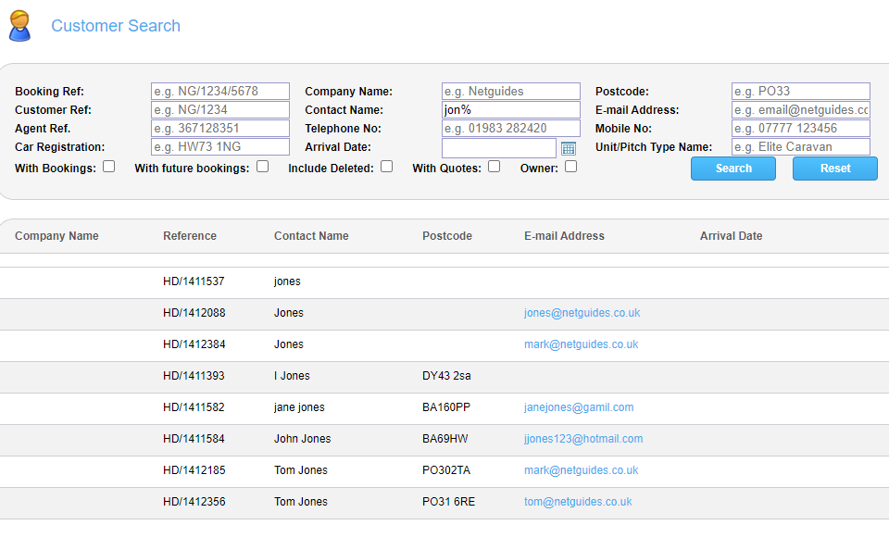Check the With Quotes option
This screenshot has height=550, width=889.
click(x=495, y=167)
